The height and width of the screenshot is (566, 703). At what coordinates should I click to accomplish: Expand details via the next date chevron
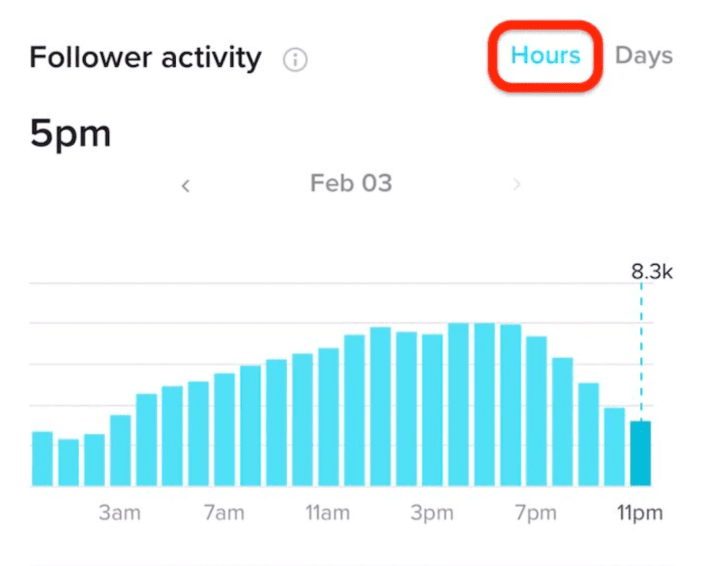(518, 184)
